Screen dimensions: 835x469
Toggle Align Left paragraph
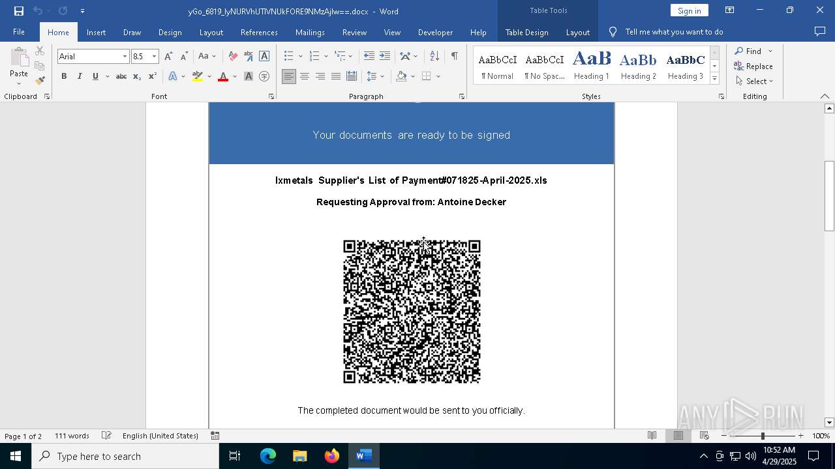[x=289, y=77]
